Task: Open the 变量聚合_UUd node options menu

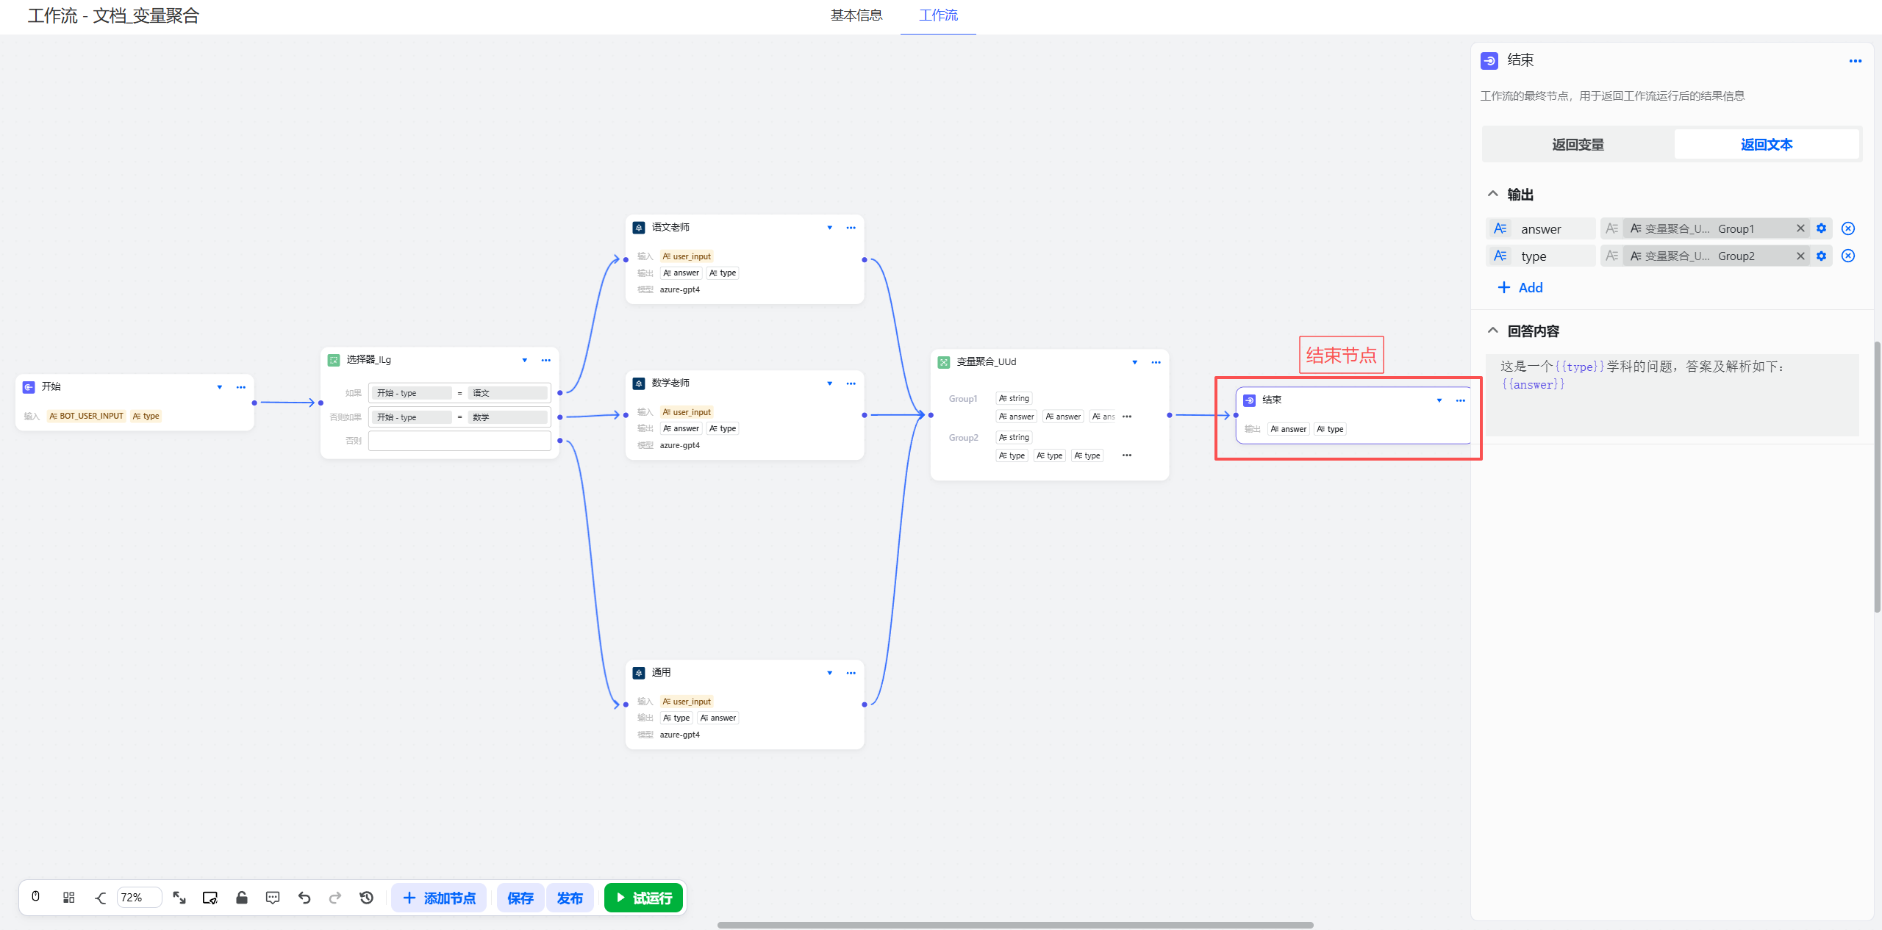Action: (x=1156, y=362)
